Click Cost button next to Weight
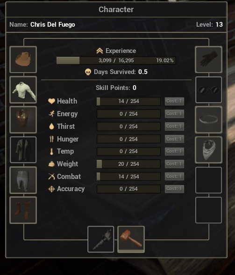This screenshot has width=235, height=275. pyautogui.click(x=174, y=164)
